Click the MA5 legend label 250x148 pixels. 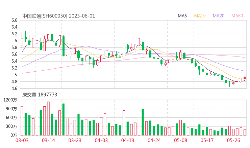click(x=182, y=16)
